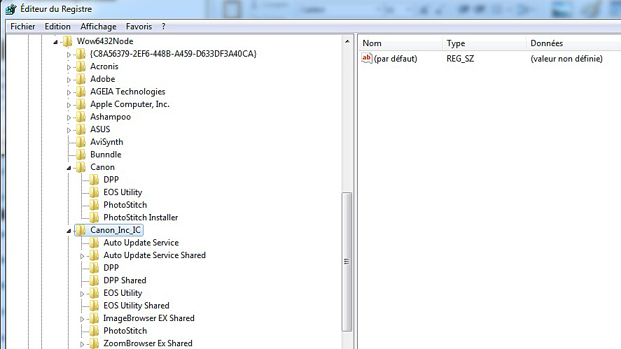Click the Bunndle folder icon
Image resolution: width=621 pixels, height=349 pixels.
[x=81, y=155]
